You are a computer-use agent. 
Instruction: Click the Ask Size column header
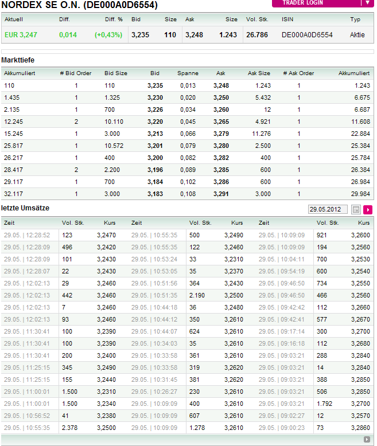(x=259, y=73)
